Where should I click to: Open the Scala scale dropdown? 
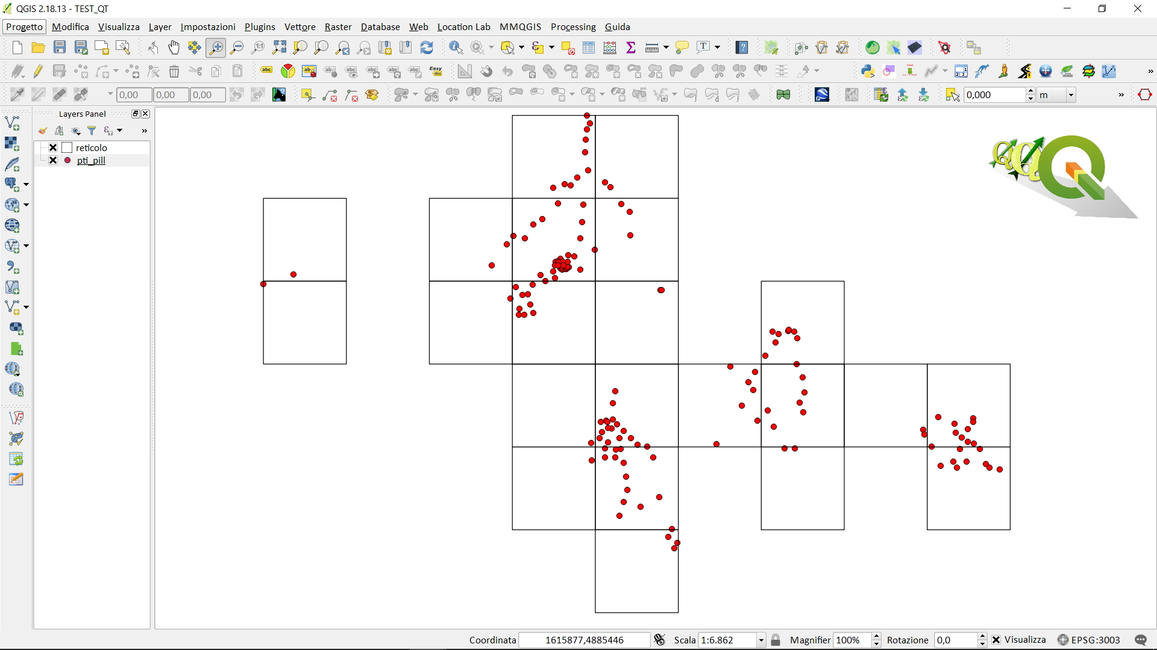click(x=761, y=640)
